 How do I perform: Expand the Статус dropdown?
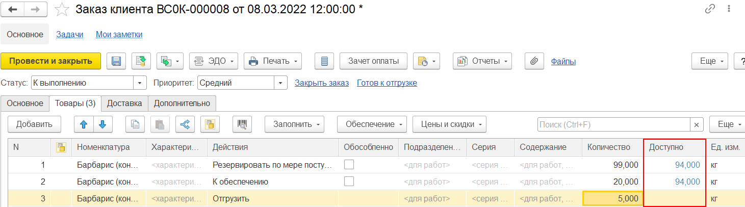pos(140,83)
